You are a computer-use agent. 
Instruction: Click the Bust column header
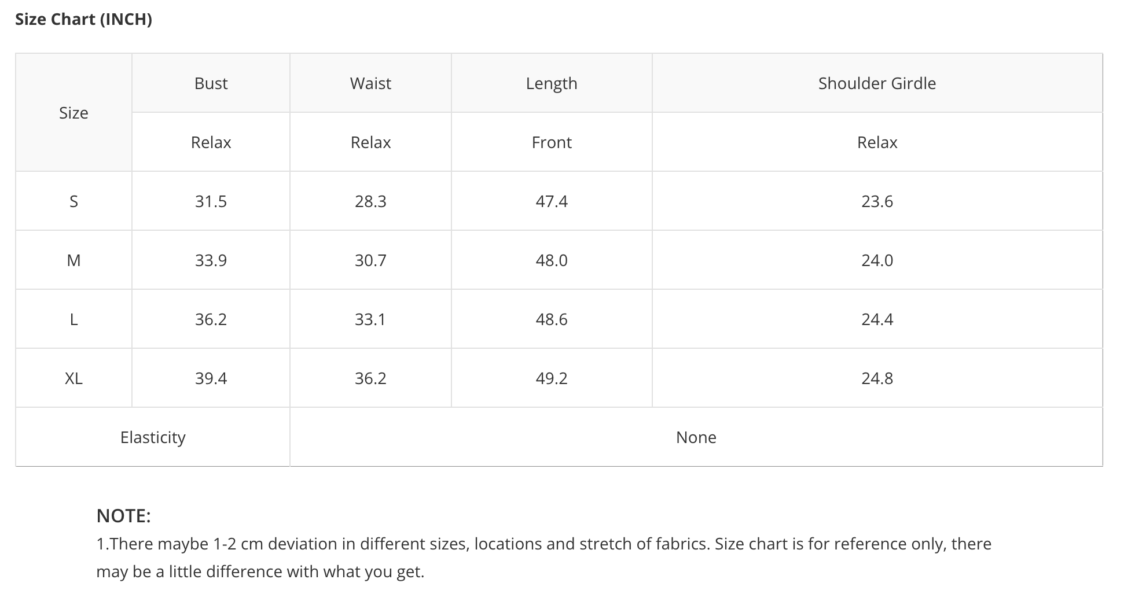point(211,83)
